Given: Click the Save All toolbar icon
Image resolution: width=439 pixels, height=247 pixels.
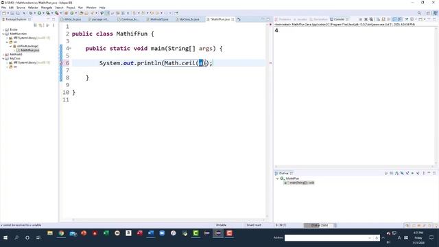Looking at the screenshot, I should click(18, 13).
